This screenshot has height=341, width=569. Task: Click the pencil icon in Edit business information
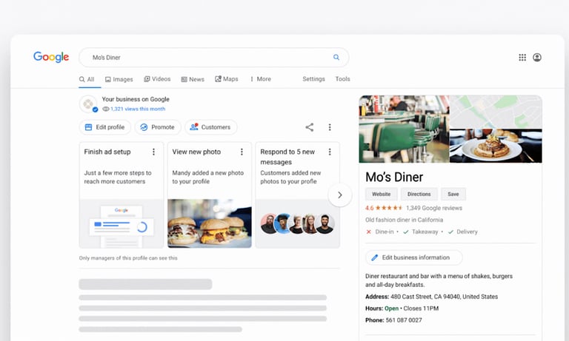click(374, 257)
